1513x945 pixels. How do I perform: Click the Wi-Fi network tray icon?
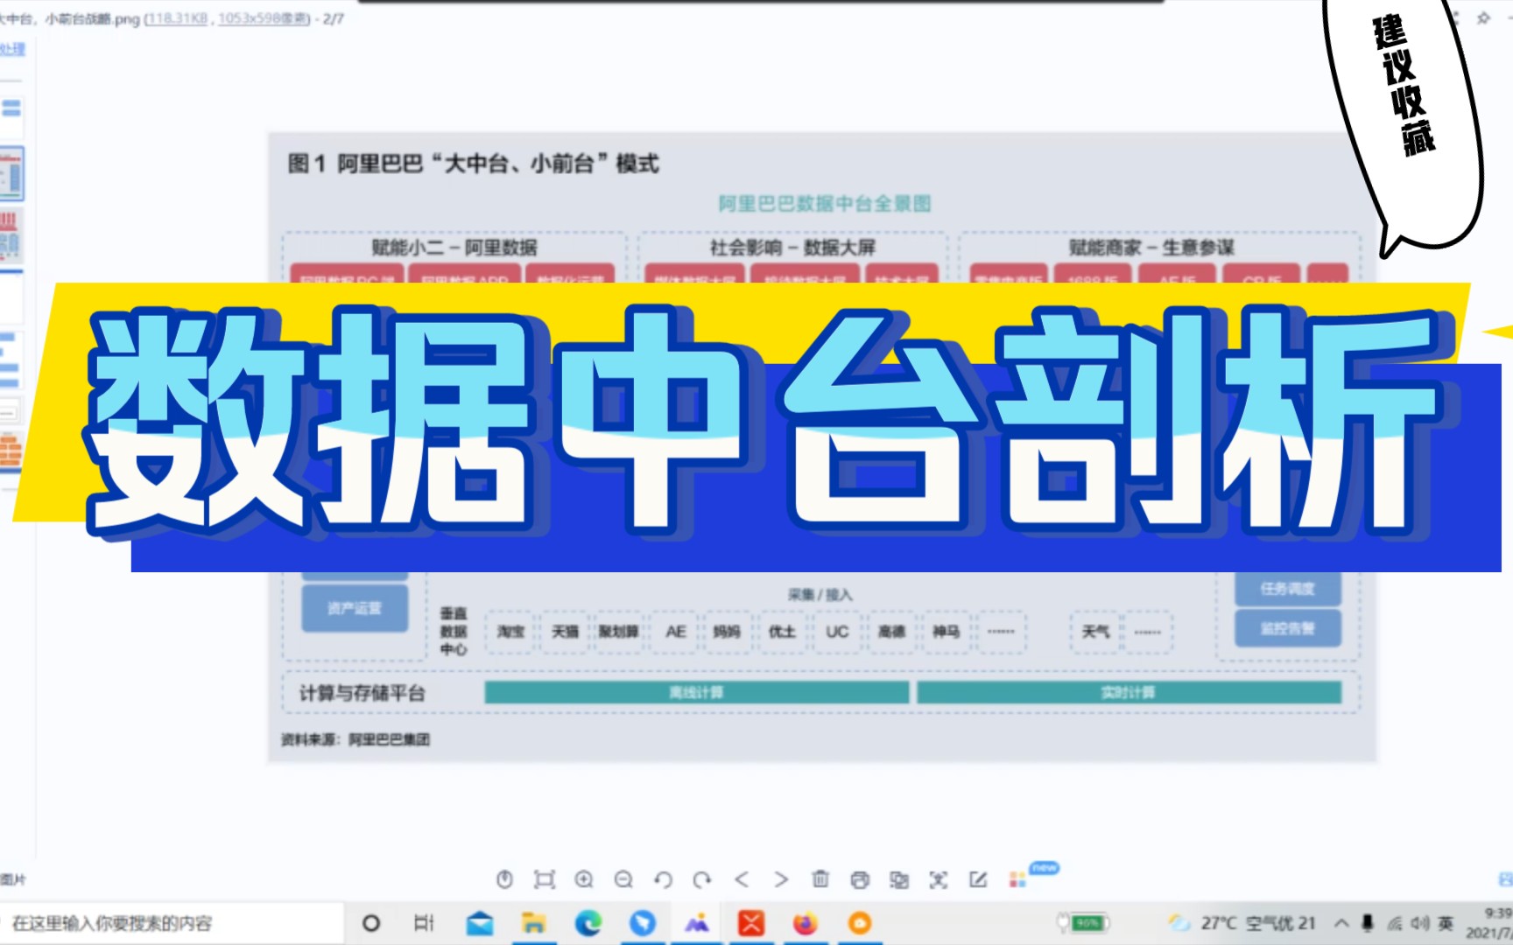pyautogui.click(x=1395, y=923)
